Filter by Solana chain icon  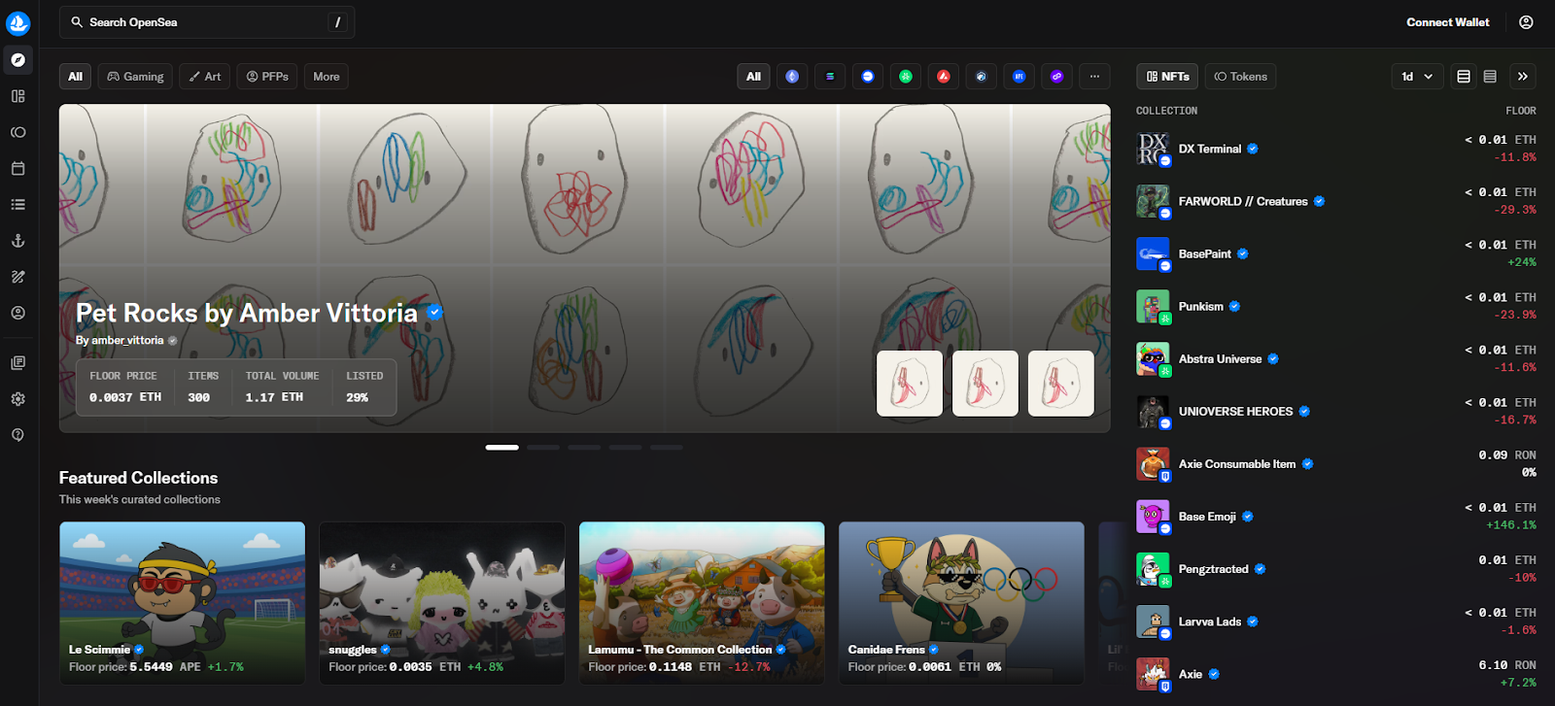(x=830, y=77)
